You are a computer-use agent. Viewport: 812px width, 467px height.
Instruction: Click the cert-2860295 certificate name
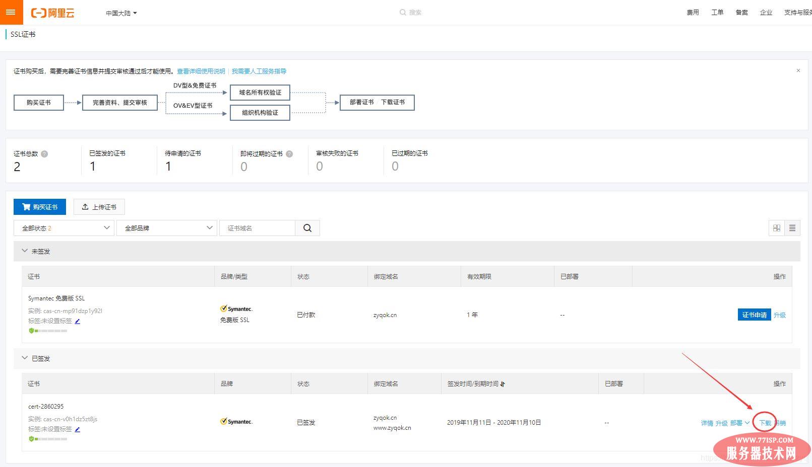(46, 407)
